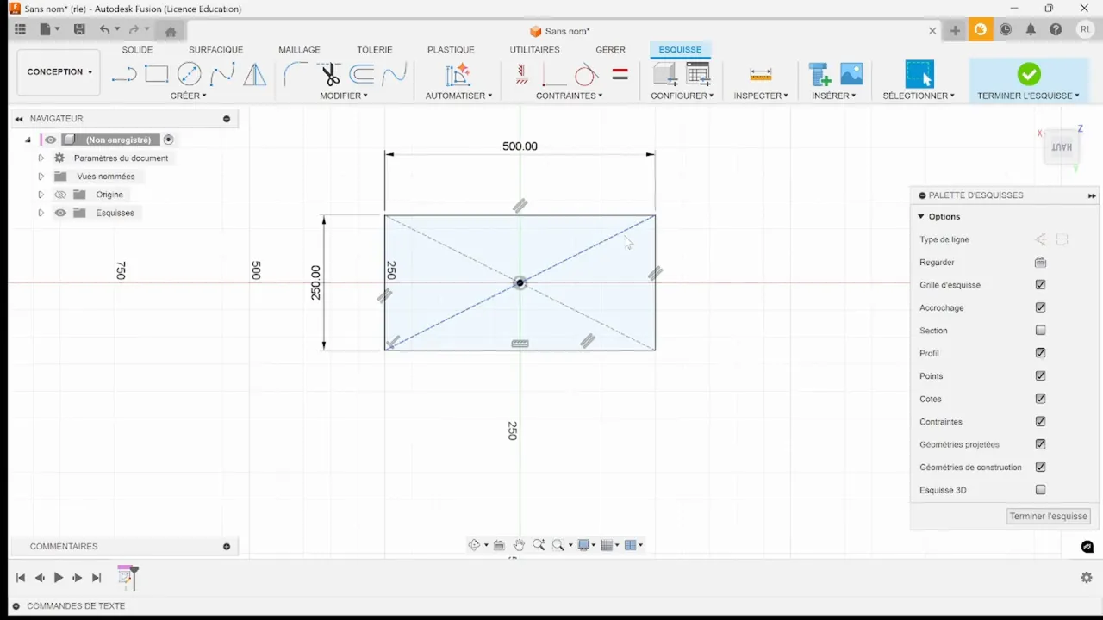Select the Zoom tool in the navigation bar
The width and height of the screenshot is (1103, 620).
[539, 544]
